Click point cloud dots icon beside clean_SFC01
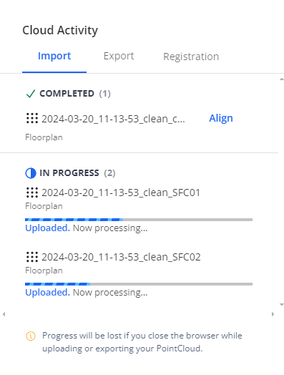This screenshot has width=284, height=375. coord(32,193)
